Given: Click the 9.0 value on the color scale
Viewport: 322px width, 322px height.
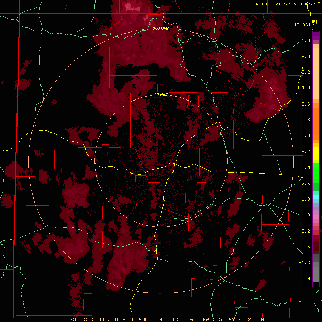Looking at the screenshot, I should [x=306, y=56].
